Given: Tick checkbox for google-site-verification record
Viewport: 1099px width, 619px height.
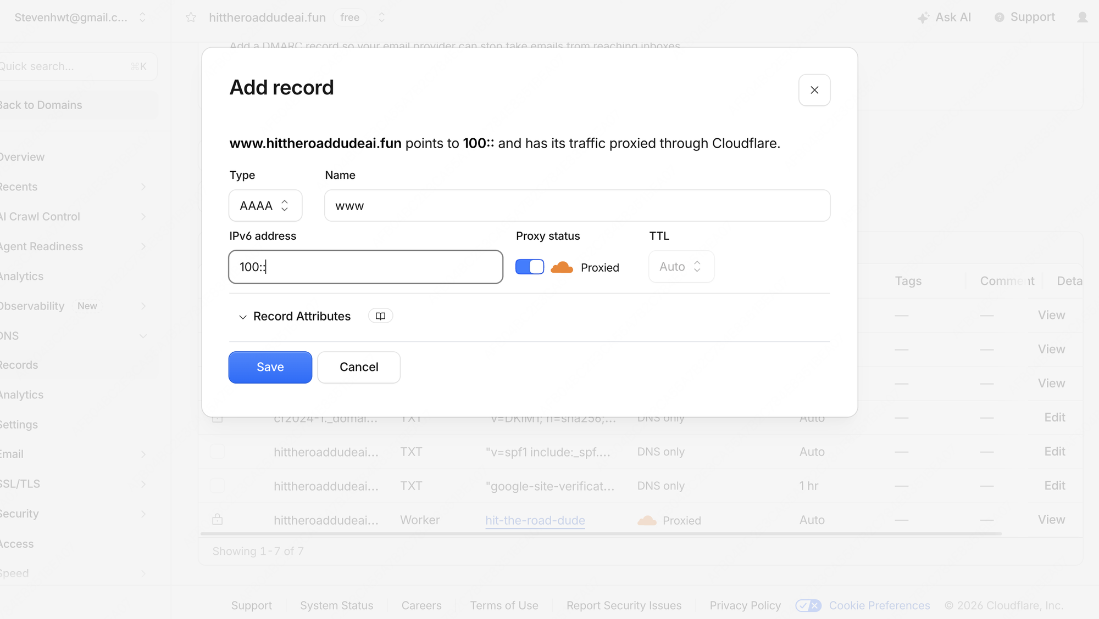Looking at the screenshot, I should (218, 486).
